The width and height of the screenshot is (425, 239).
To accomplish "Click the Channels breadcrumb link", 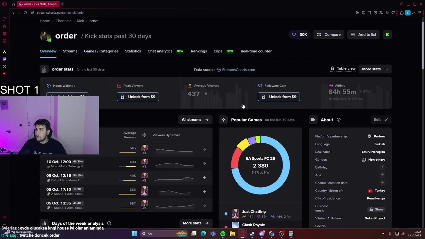I will (x=63, y=21).
